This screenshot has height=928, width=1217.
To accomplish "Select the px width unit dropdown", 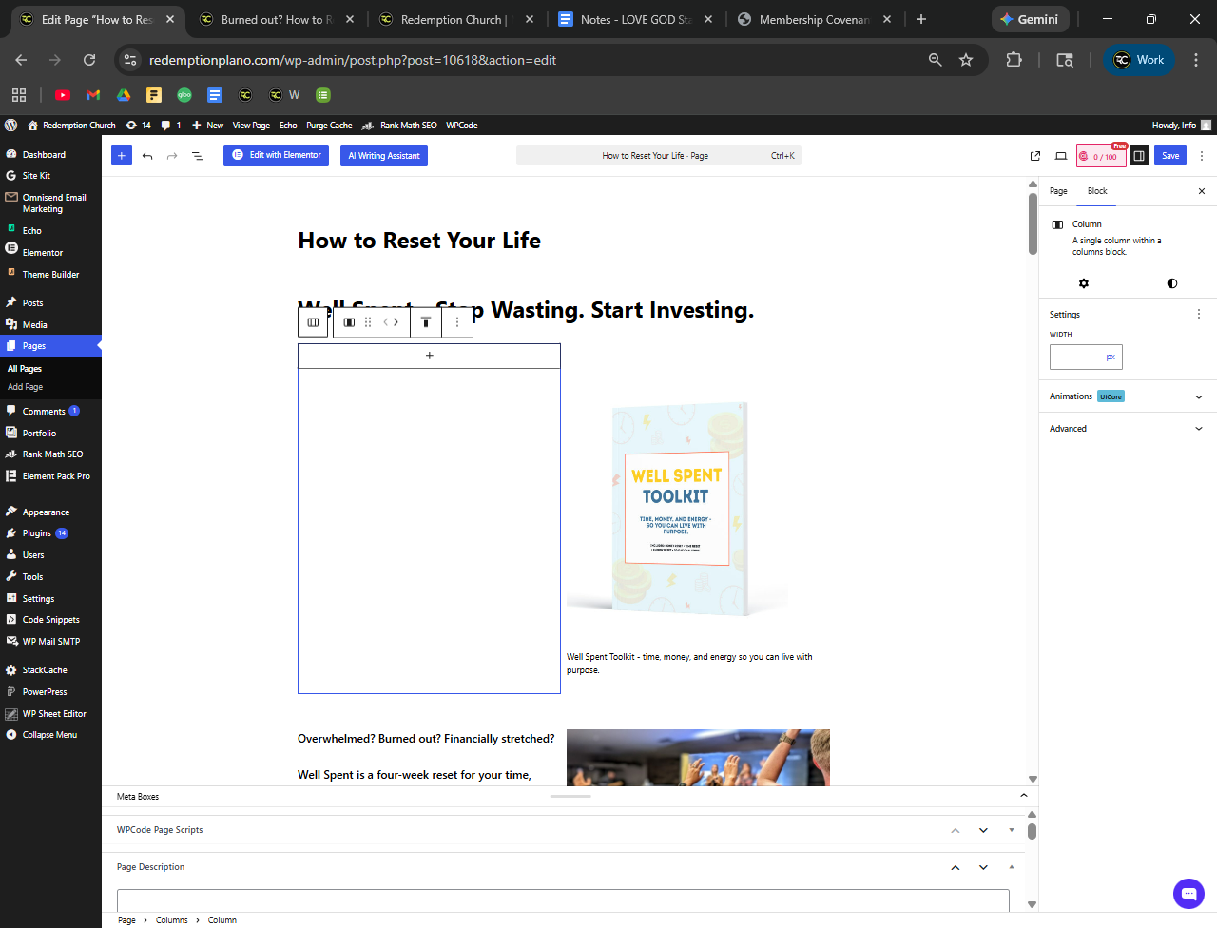I will coord(1111,358).
